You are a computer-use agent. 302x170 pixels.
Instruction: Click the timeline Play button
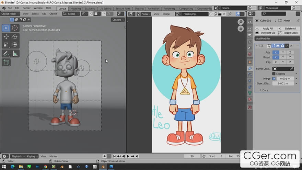click(x=128, y=156)
